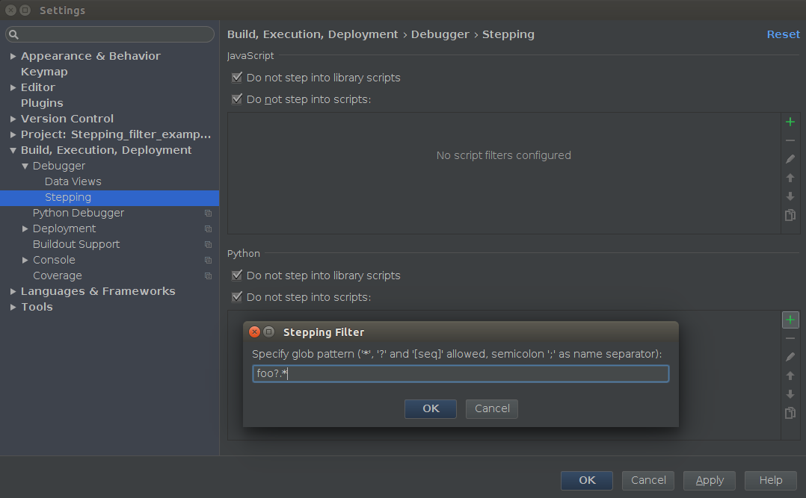Expand Languages & Frameworks settings
This screenshot has height=498, width=806.
pyautogui.click(x=13, y=292)
